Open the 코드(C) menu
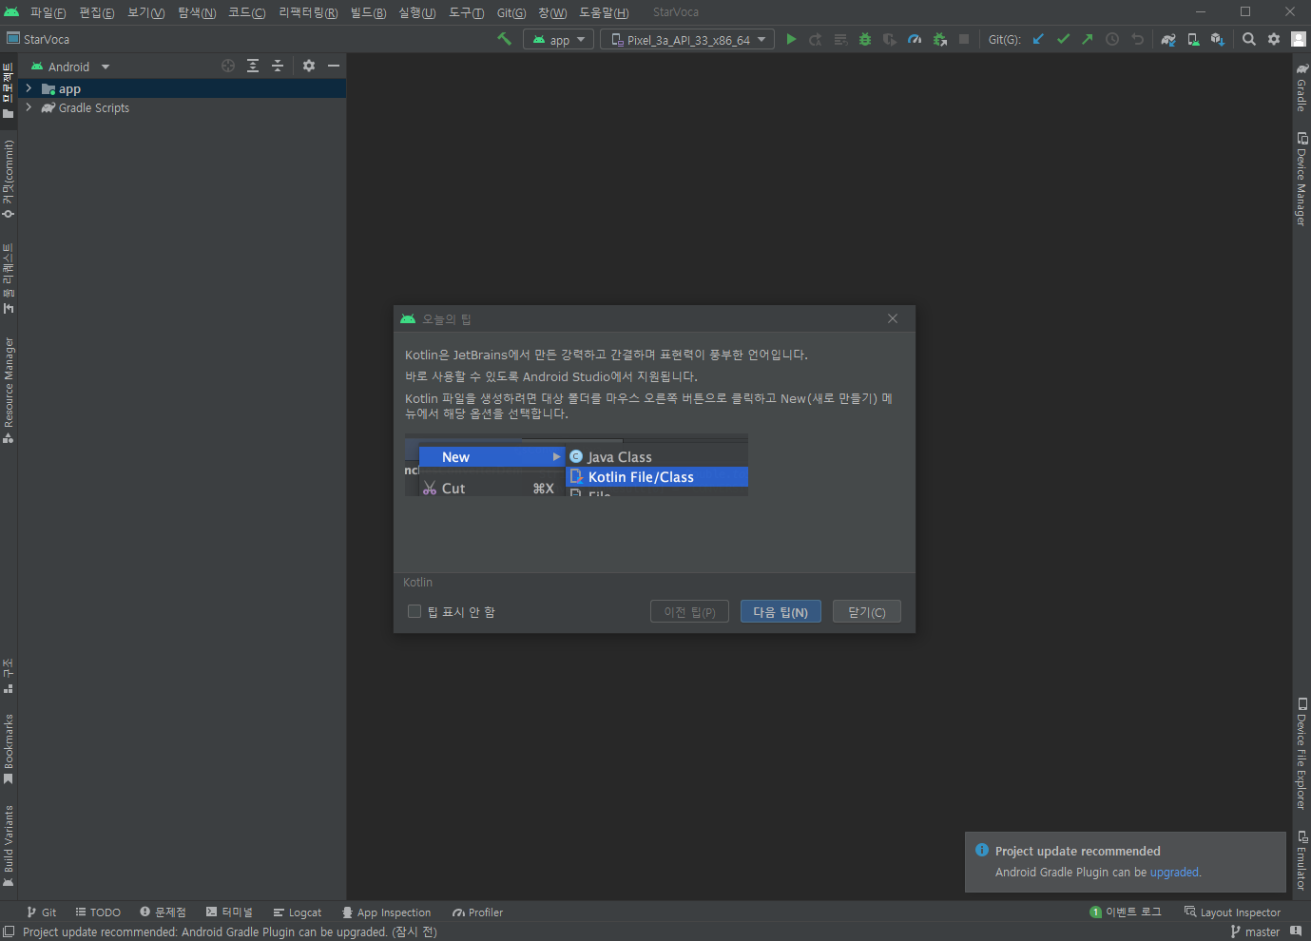The image size is (1311, 941). [x=246, y=12]
